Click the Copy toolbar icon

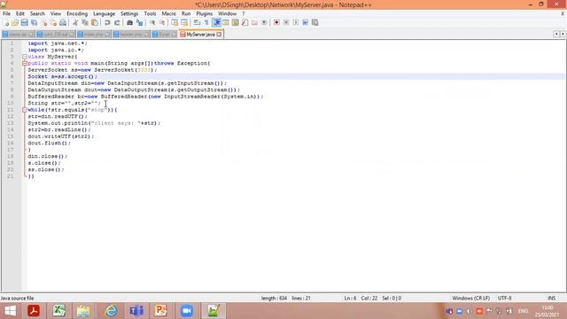click(x=85, y=22)
